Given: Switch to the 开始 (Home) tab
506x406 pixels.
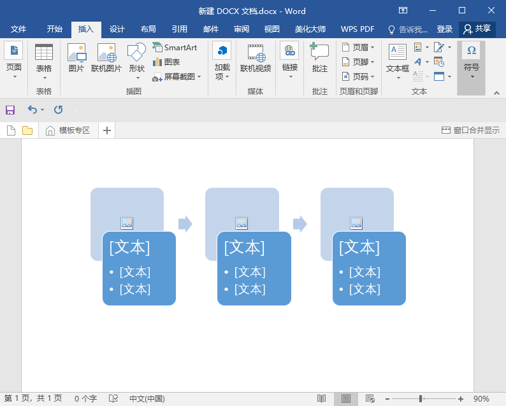Looking at the screenshot, I should pyautogui.click(x=55, y=29).
